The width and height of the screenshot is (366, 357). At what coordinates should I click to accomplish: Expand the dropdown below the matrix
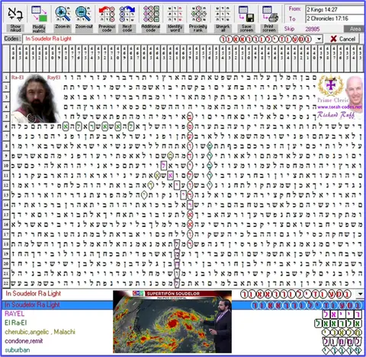point(360,295)
